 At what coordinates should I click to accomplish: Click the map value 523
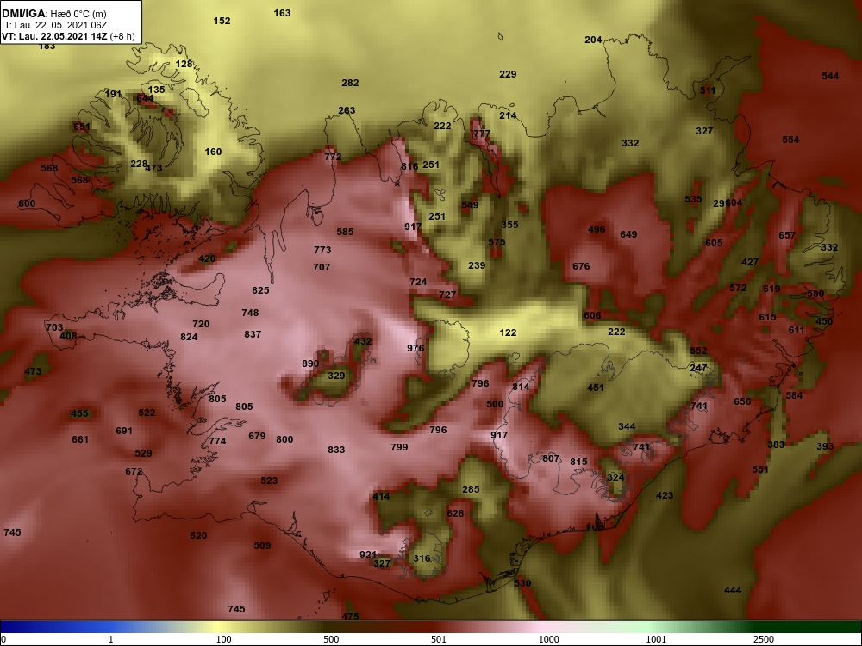[269, 481]
